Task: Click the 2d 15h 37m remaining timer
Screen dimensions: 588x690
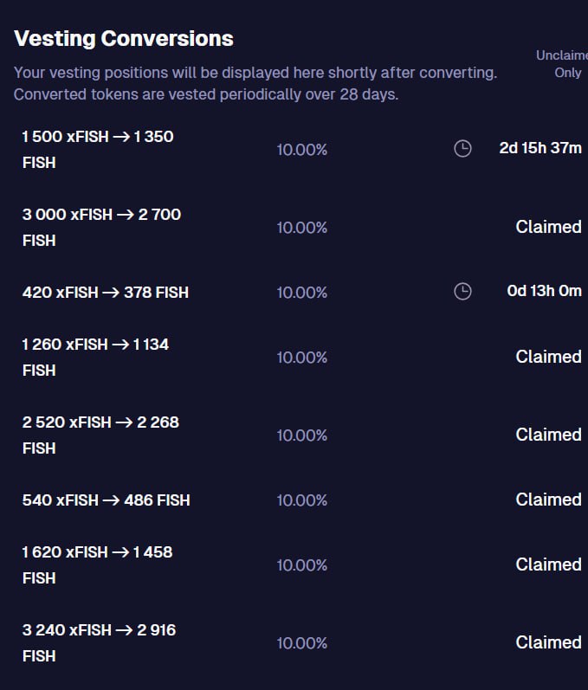Action: click(540, 148)
